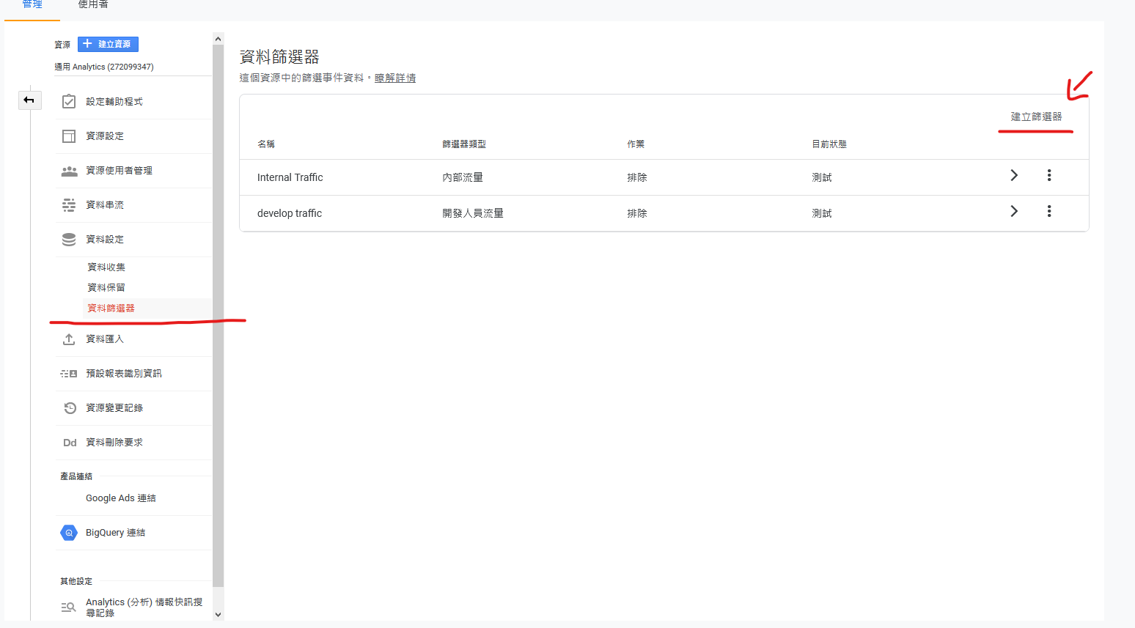
Task: Click 測試 status in develop traffic row
Action: click(x=822, y=213)
